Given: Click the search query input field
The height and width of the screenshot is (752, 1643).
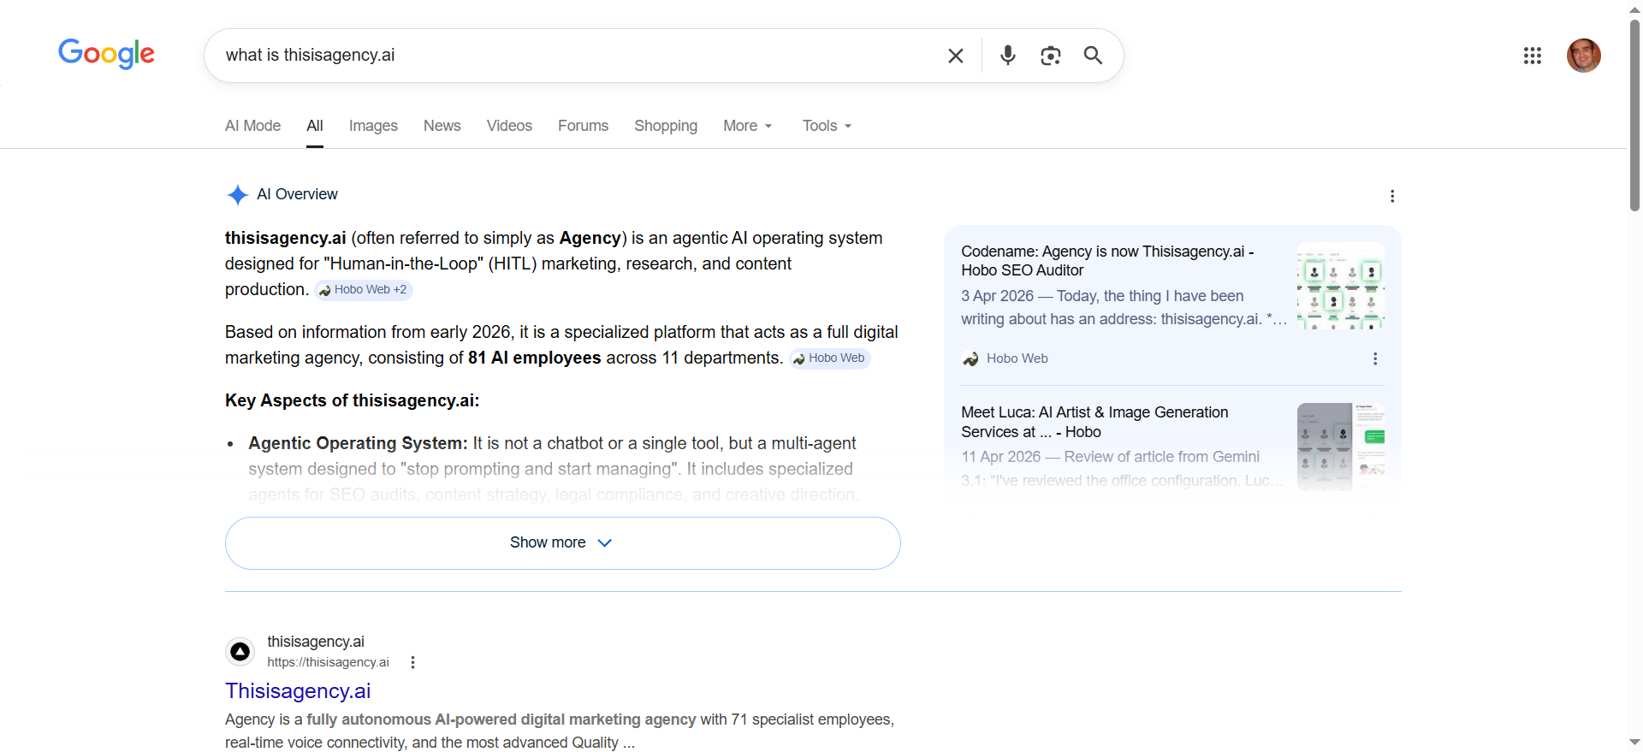Looking at the screenshot, I should (x=573, y=56).
